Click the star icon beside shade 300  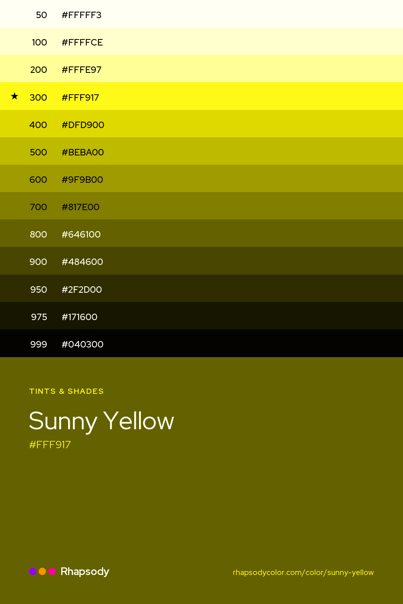[x=15, y=96]
